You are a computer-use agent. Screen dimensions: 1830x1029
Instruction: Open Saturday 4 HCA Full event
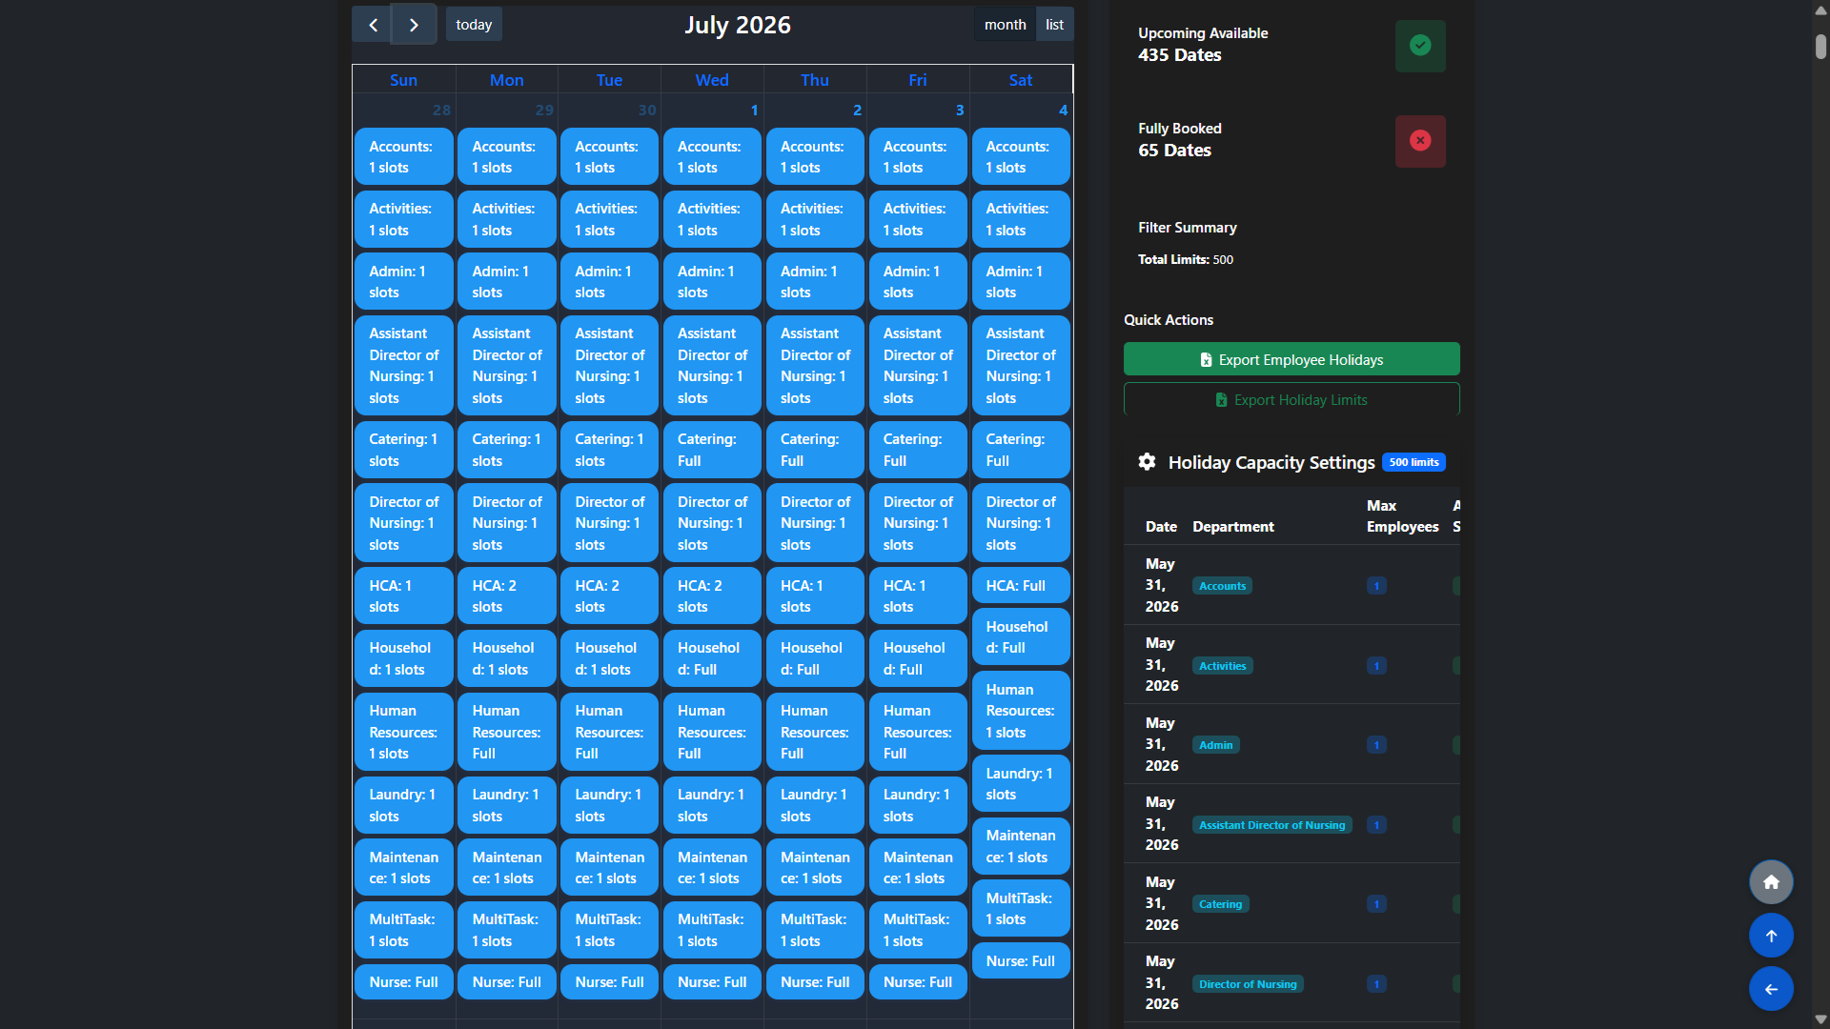(1021, 586)
